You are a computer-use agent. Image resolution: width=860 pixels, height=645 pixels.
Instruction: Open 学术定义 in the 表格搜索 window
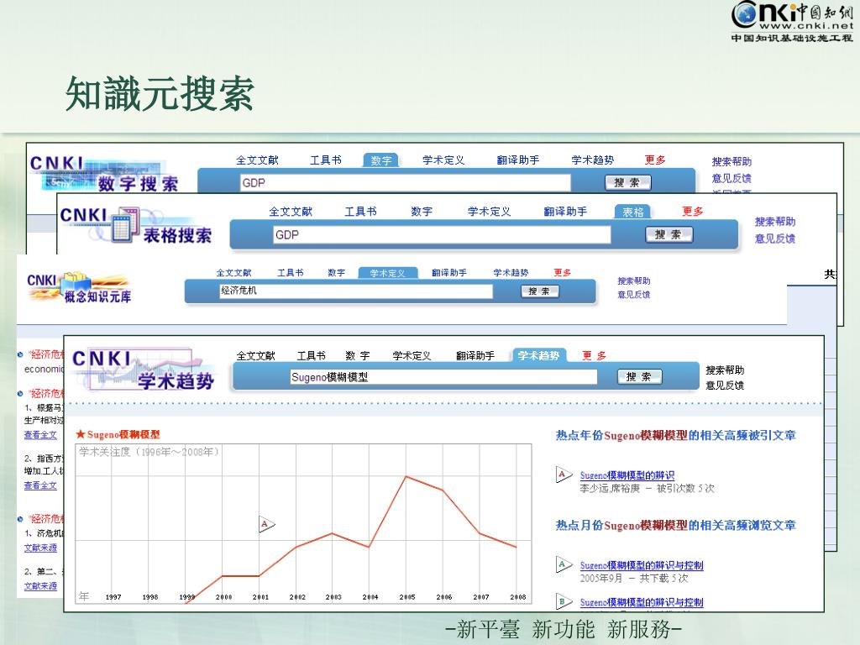(490, 212)
